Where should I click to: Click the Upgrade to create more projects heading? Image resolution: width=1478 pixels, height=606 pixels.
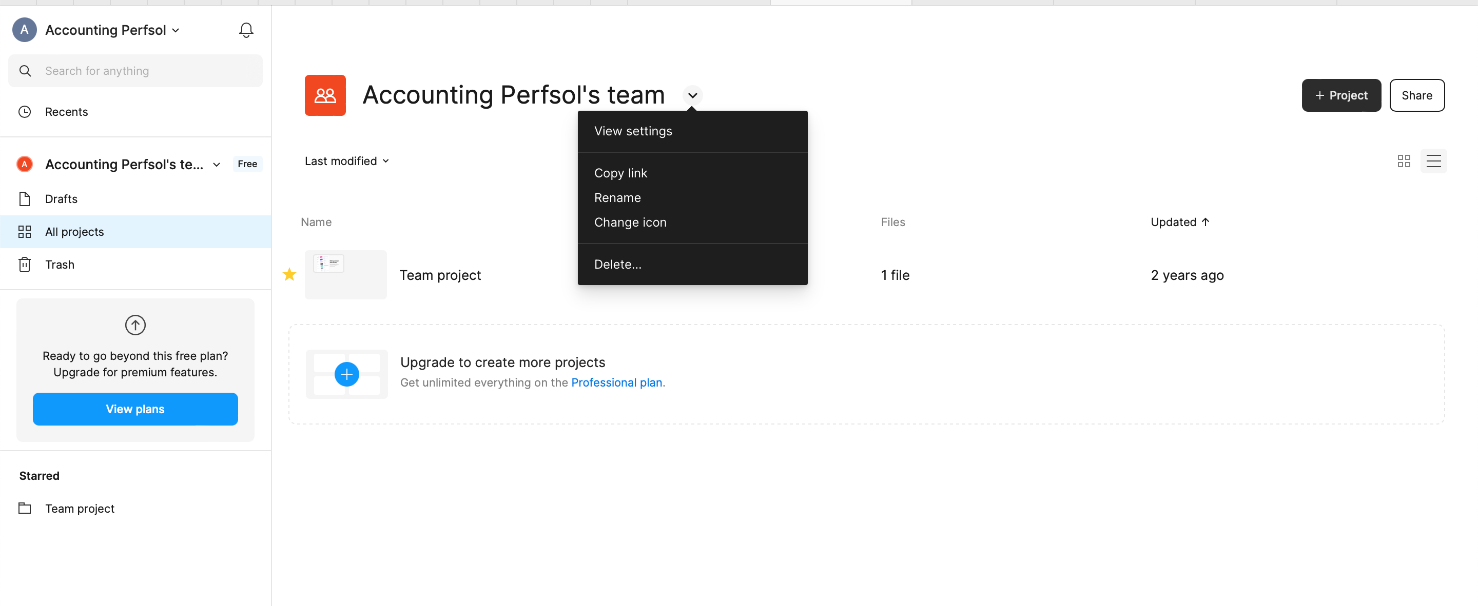pos(502,362)
